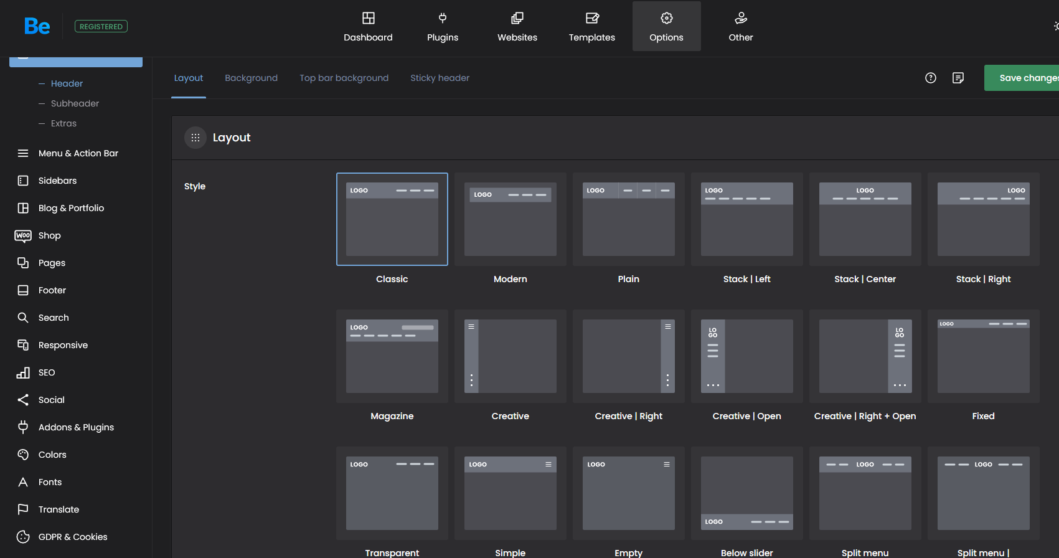Viewport: 1059px width, 558px height.
Task: Switch to Top bar background tab
Action: [x=344, y=78]
